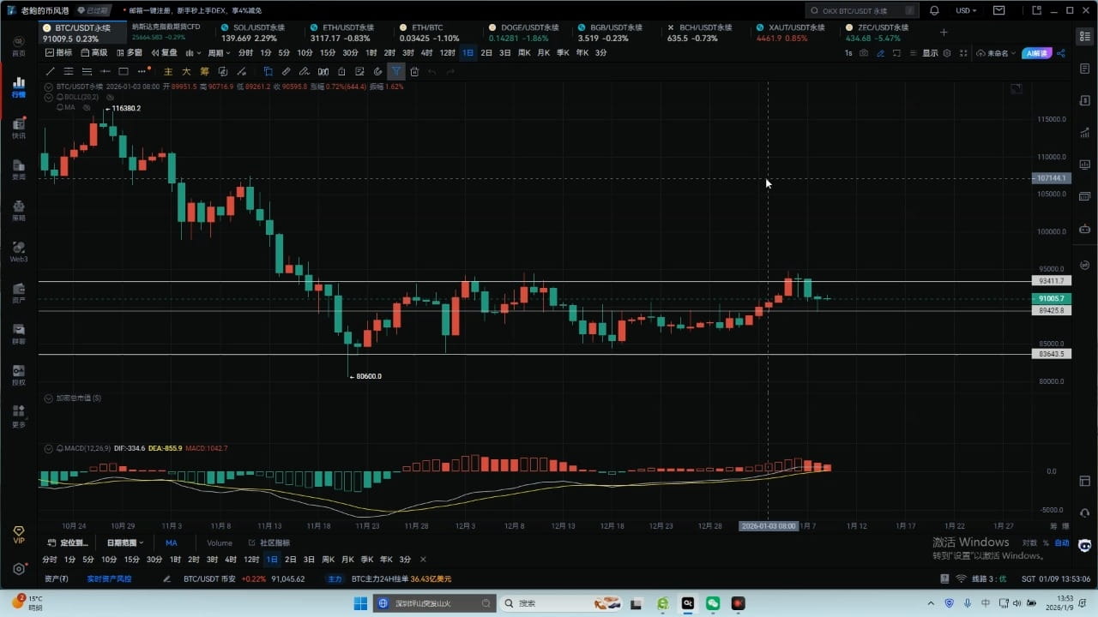
Task: Collapse the BTC/USDT永续 legend row
Action: [x=48, y=87]
